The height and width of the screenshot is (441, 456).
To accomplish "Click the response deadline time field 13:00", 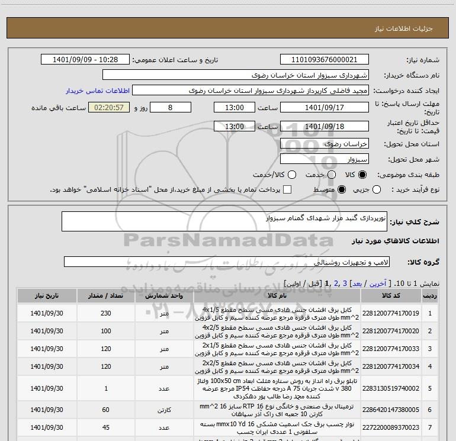I will tap(235, 107).
